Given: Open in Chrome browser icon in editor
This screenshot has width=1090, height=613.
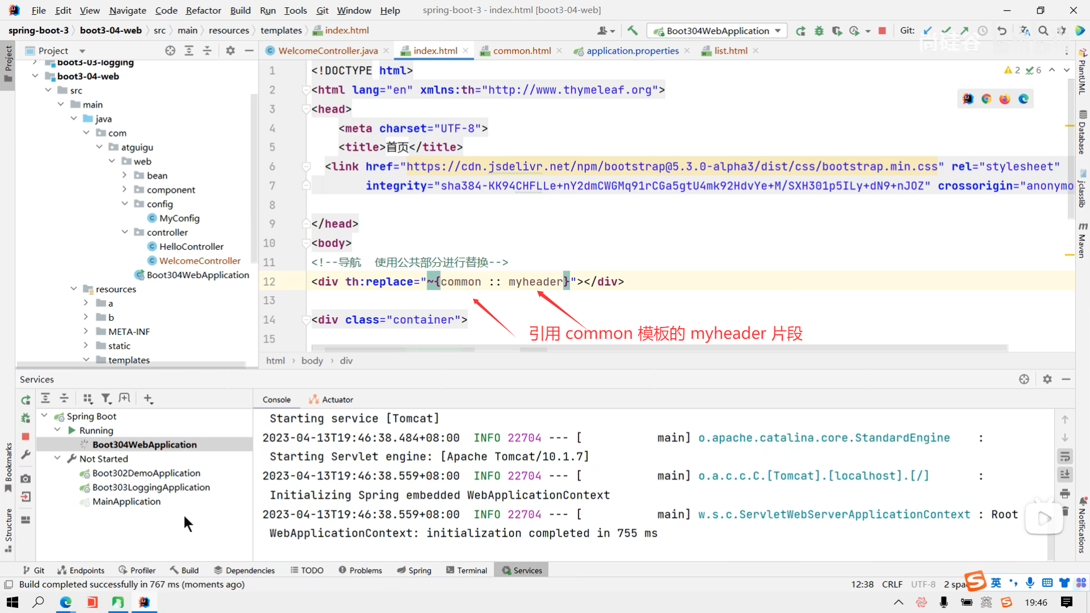Looking at the screenshot, I should coord(987,99).
